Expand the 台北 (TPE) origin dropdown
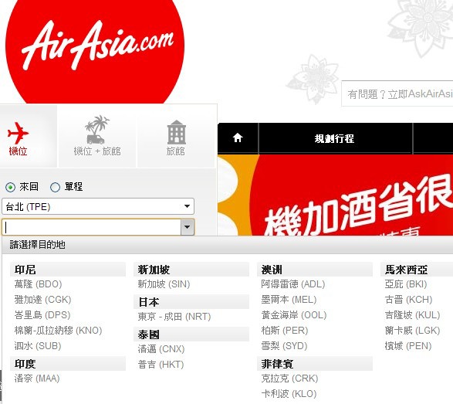Screen dimensions: 453x404 point(98,206)
